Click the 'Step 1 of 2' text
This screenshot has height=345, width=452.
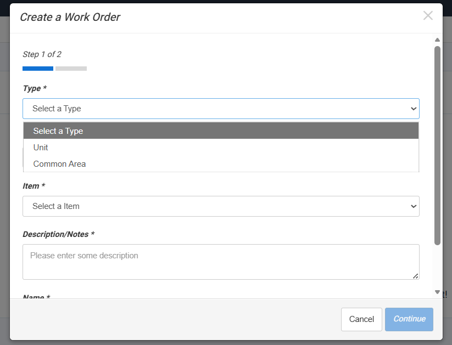(x=42, y=54)
